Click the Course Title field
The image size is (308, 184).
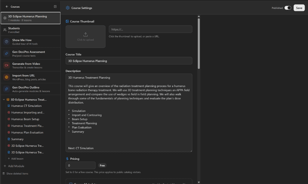[x=129, y=61]
